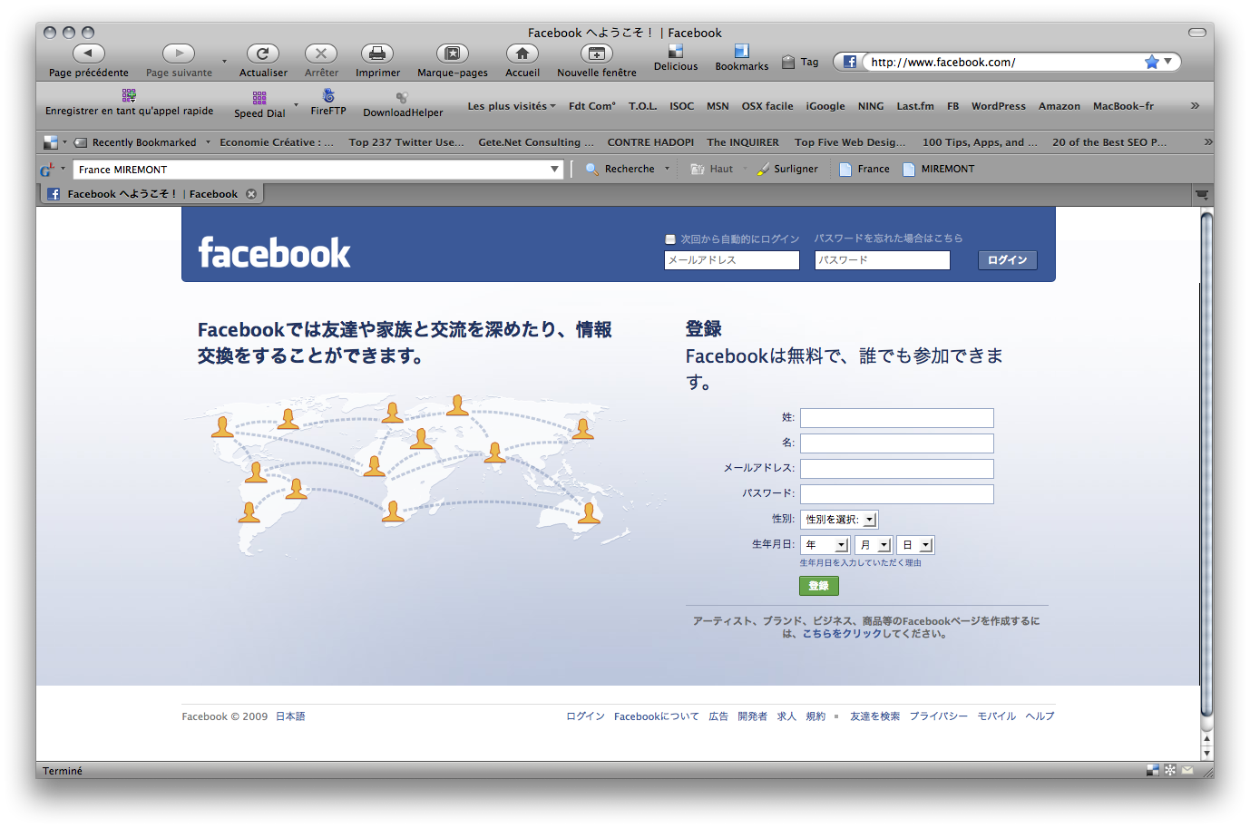Click the France highlight word button
Image resolution: width=1250 pixels, height=828 pixels.
pyautogui.click(x=864, y=169)
